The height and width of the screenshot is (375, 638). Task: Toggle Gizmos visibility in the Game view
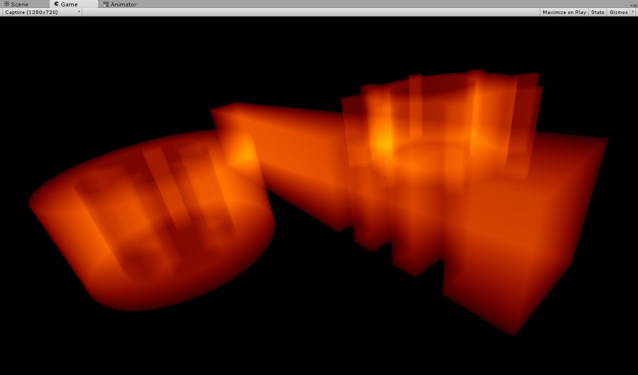coord(619,12)
